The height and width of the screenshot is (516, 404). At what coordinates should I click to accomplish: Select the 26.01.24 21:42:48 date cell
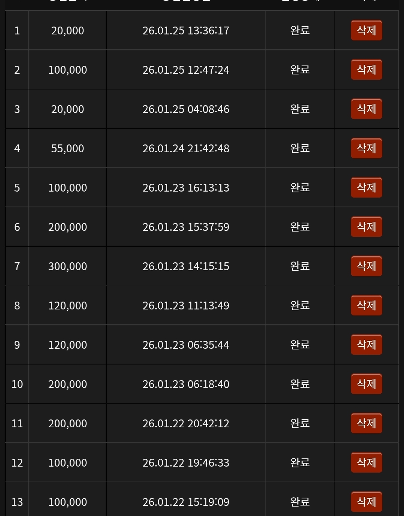[186, 149]
